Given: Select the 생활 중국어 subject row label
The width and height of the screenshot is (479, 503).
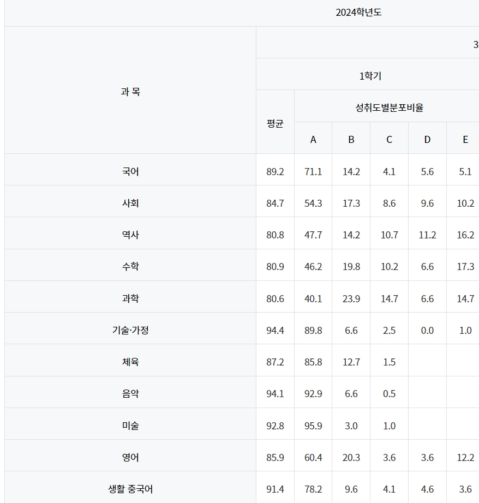Looking at the screenshot, I should [x=130, y=489].
